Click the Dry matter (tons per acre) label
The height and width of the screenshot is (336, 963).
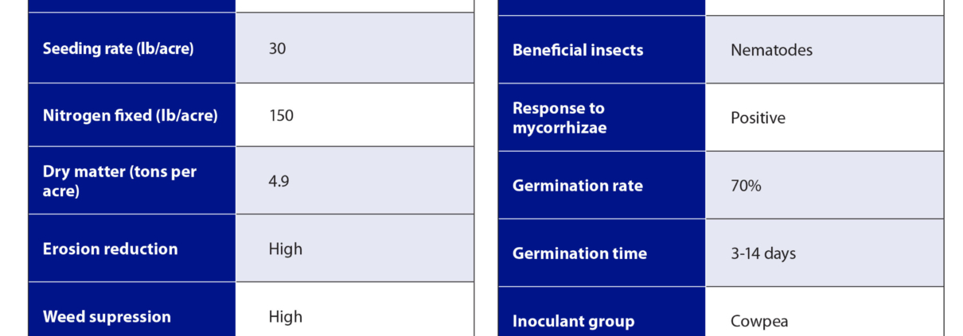[x=119, y=181]
